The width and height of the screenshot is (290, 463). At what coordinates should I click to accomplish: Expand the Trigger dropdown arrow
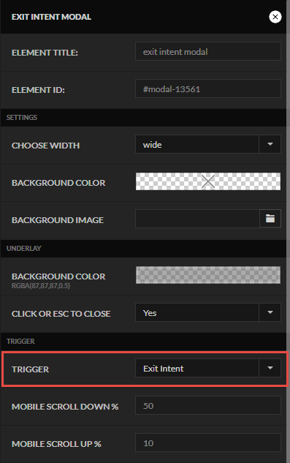pos(270,368)
